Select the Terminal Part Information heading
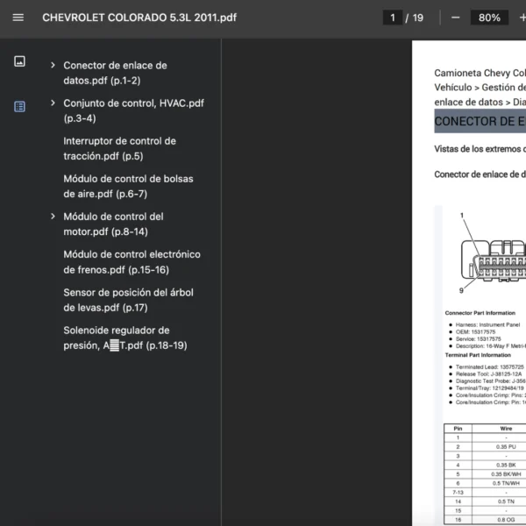 [x=478, y=355]
